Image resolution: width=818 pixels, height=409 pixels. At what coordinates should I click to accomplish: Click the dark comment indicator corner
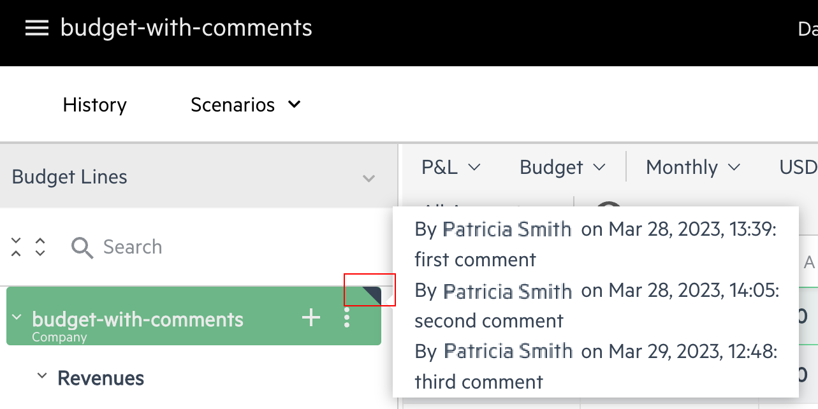(x=373, y=294)
